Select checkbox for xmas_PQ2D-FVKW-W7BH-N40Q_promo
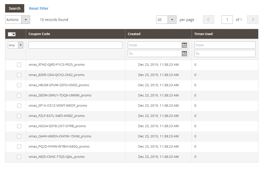Screen dimensions: 265x175 [19, 147]
